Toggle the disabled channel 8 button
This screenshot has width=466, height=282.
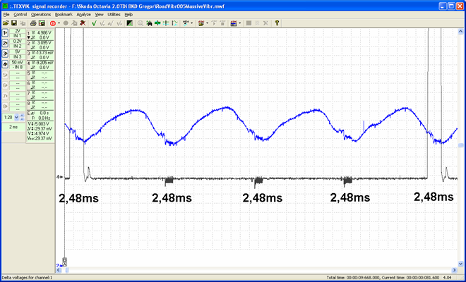(x=5, y=106)
